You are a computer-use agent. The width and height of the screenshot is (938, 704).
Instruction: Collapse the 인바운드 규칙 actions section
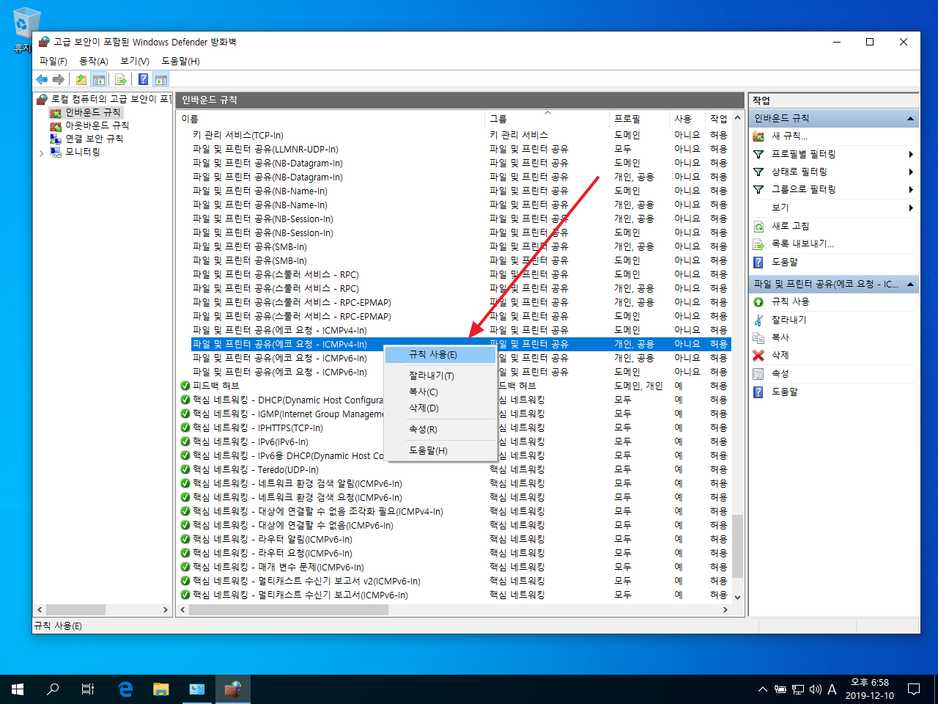tap(910, 119)
